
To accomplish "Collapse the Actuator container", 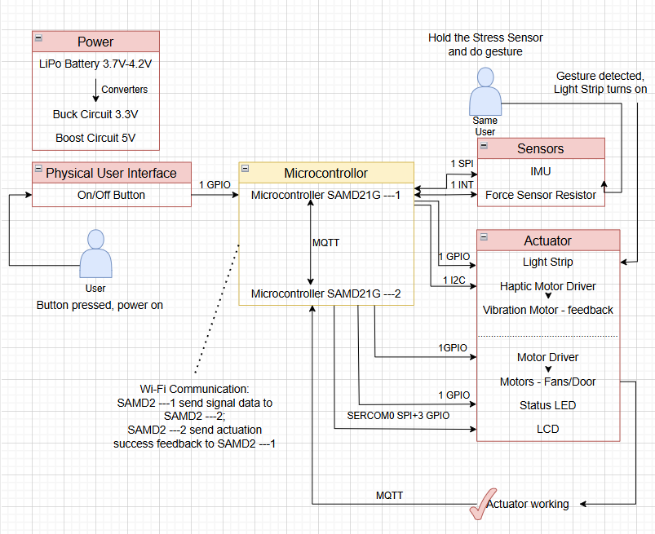I will coord(484,238).
